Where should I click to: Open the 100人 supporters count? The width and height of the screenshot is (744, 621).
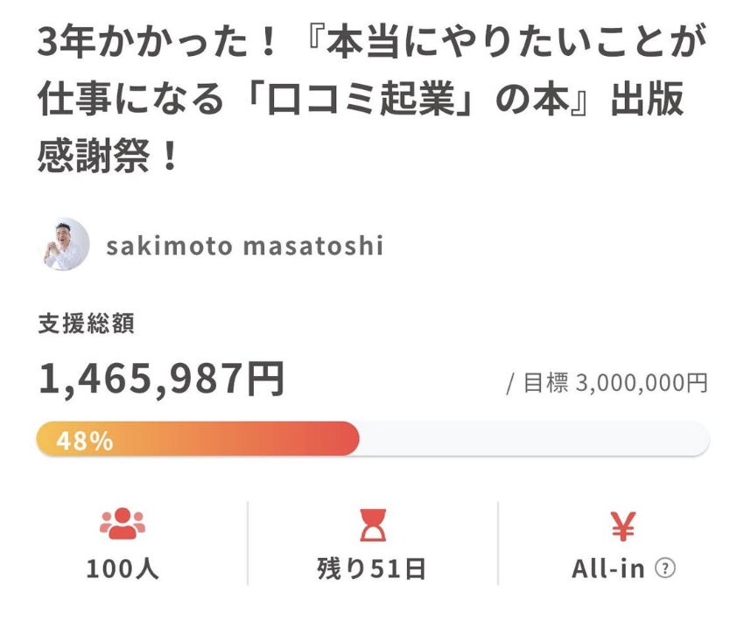click(123, 569)
